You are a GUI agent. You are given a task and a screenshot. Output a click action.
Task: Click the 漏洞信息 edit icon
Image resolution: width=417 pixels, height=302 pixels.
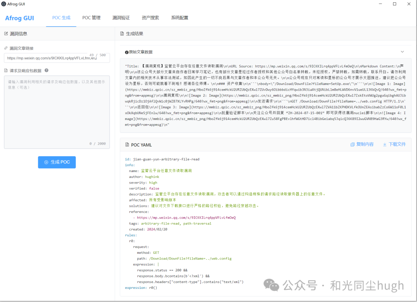tap(6, 34)
